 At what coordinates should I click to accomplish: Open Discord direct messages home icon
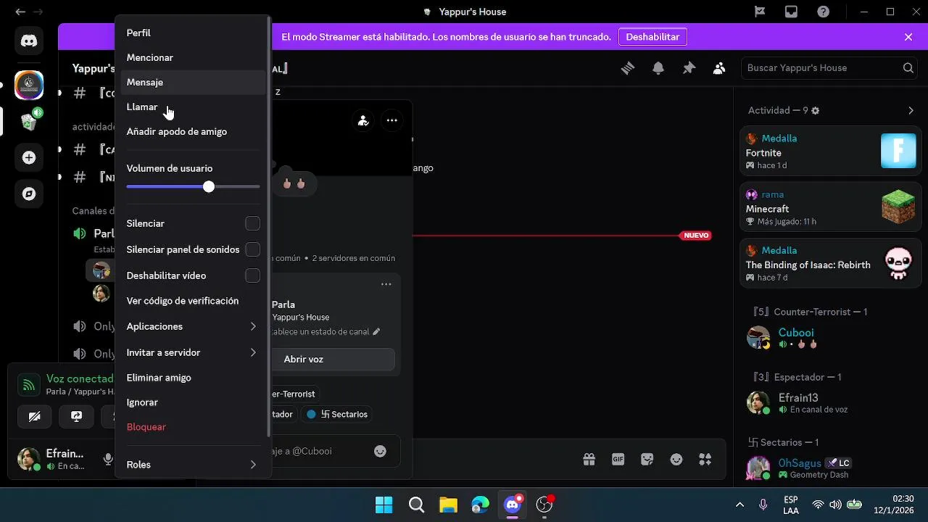pyautogui.click(x=29, y=41)
